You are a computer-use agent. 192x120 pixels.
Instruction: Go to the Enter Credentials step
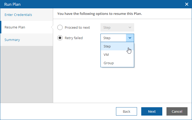18,15
